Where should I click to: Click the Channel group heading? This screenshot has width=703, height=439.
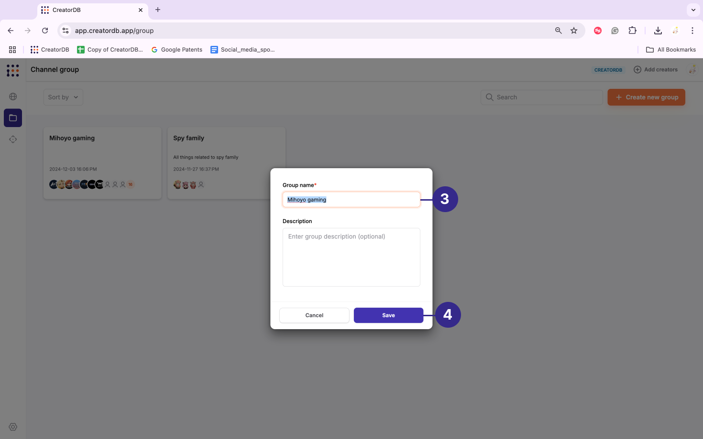tap(55, 69)
